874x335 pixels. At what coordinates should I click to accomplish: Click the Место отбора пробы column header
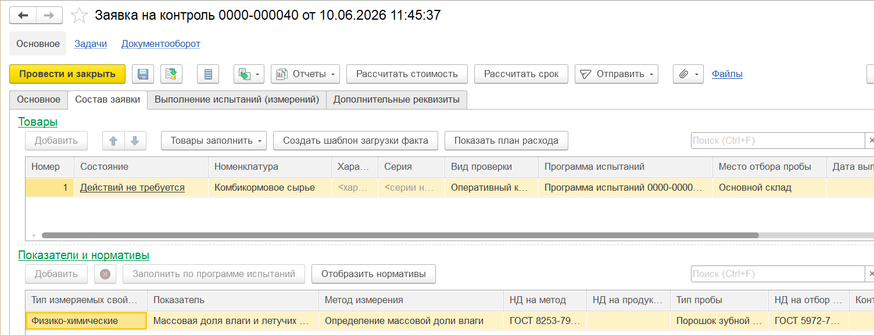tap(769, 167)
